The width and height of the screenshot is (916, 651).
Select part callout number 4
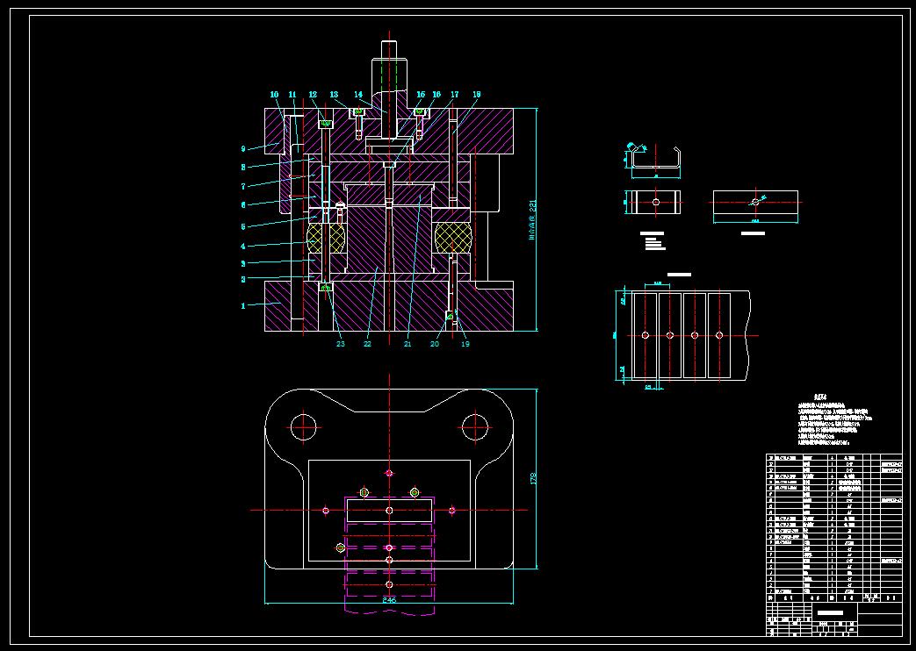tap(243, 247)
